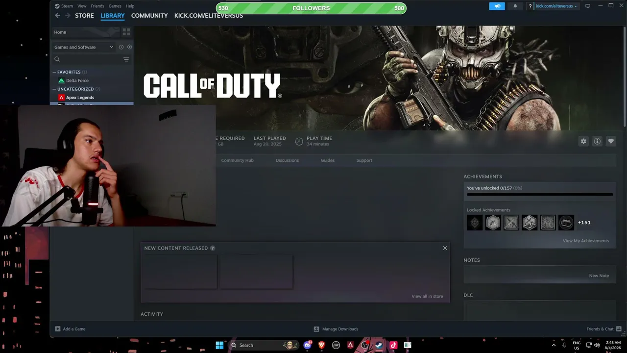This screenshot has height=353, width=627.
Task: Show hidden system tray icons
Action: (554, 345)
